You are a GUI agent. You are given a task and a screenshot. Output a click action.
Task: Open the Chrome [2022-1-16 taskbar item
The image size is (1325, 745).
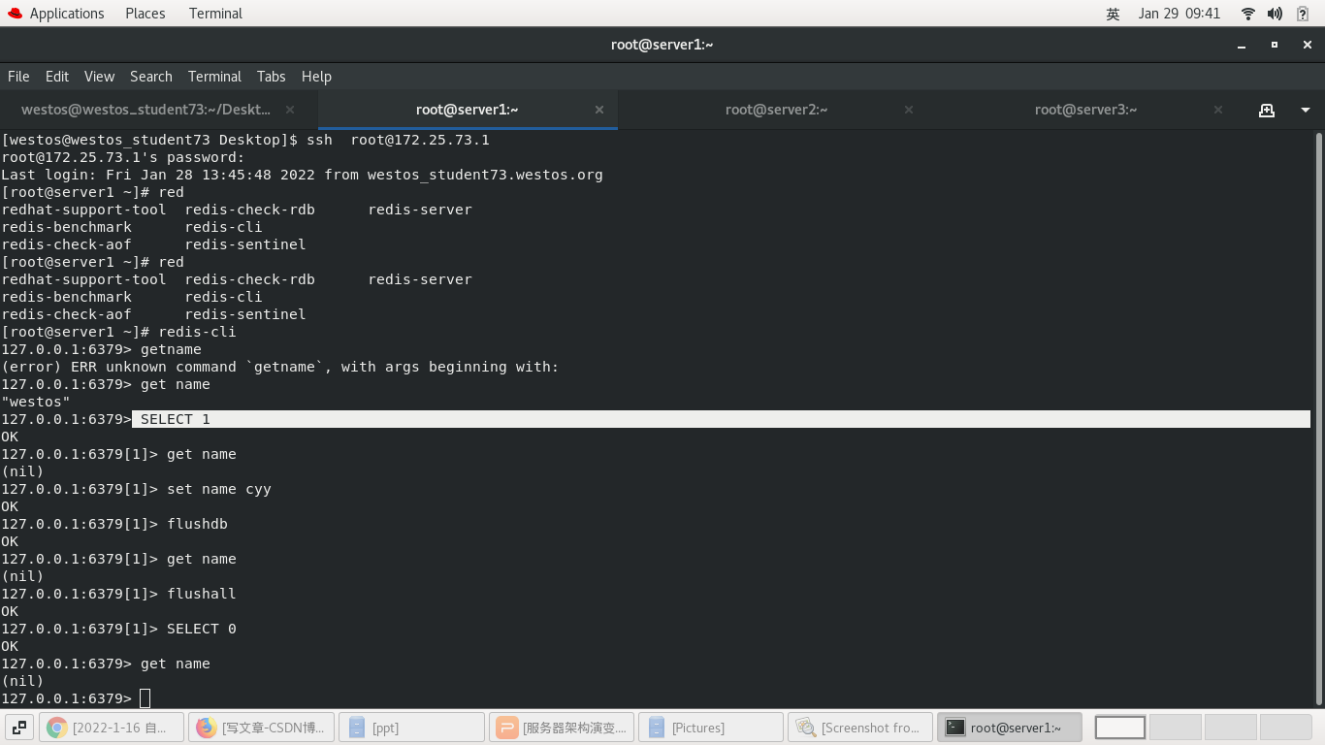coord(111,728)
